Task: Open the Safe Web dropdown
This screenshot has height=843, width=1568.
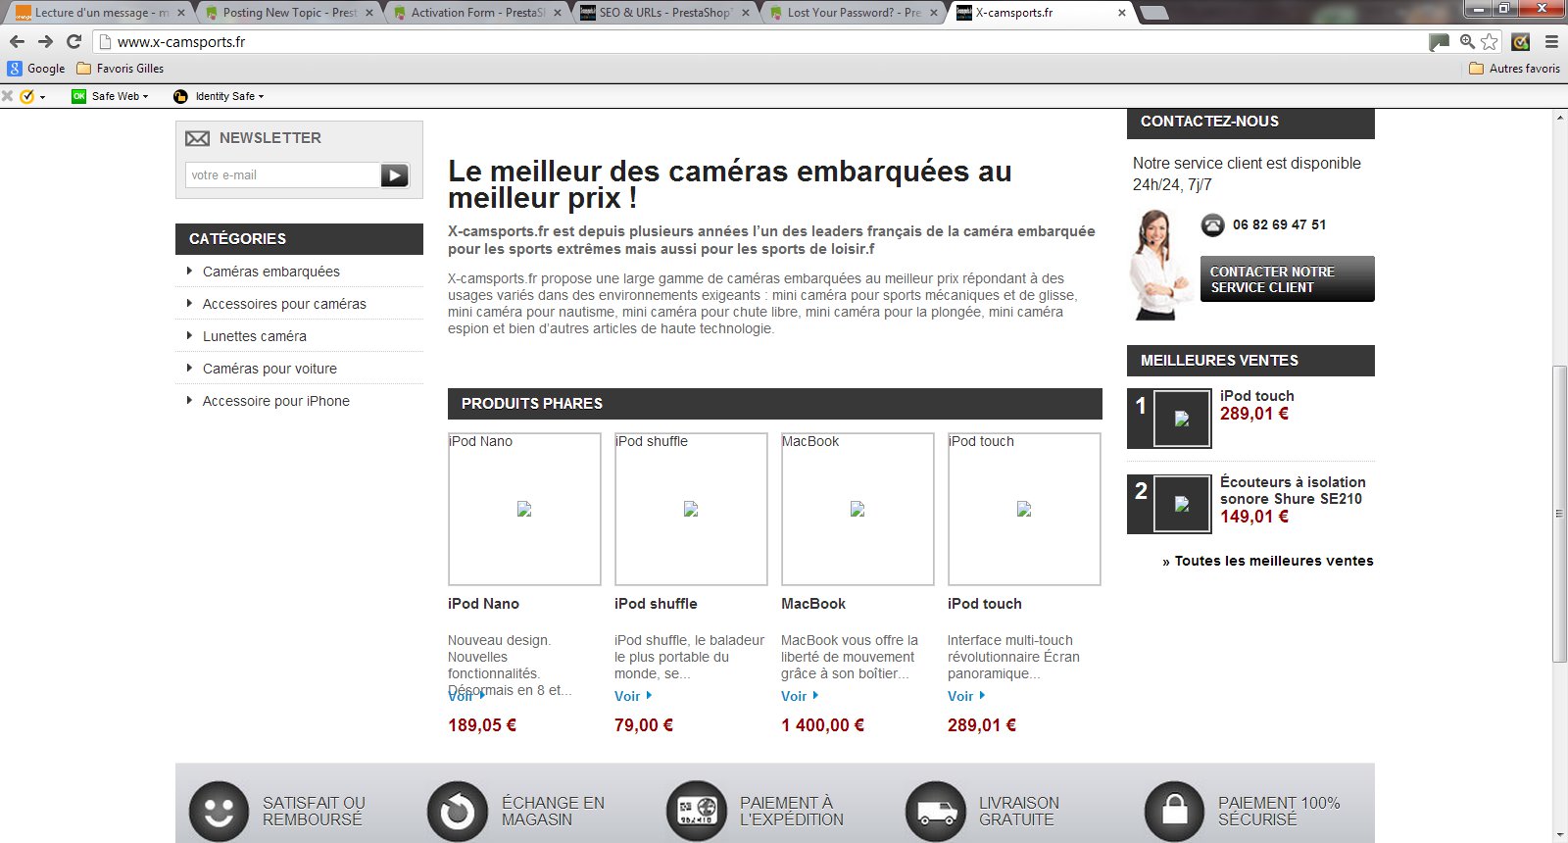Action: (110, 96)
